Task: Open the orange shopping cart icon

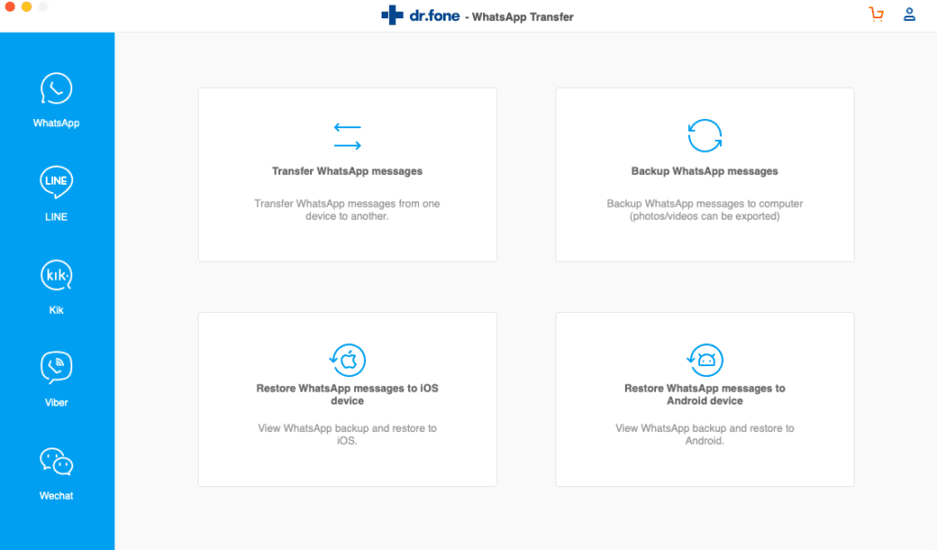Action: 876,14
